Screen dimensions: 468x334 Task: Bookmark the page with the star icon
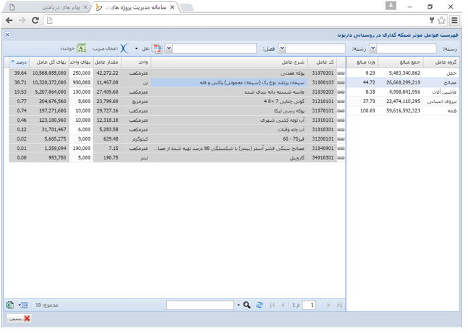441,20
